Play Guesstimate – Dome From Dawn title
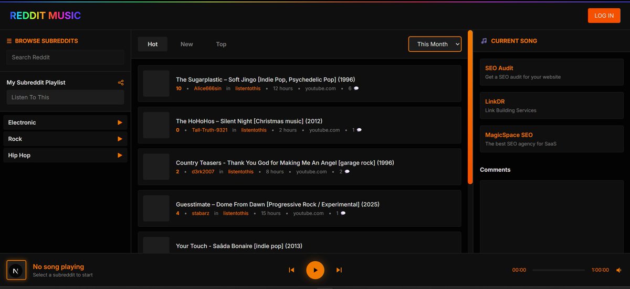The image size is (630, 289). pyautogui.click(x=278, y=204)
